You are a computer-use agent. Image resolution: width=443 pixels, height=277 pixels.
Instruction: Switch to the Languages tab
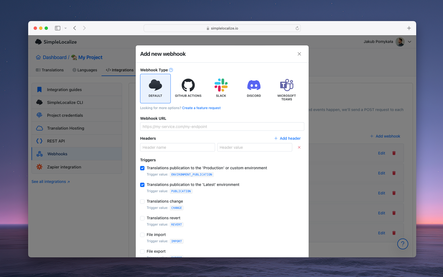85,70
